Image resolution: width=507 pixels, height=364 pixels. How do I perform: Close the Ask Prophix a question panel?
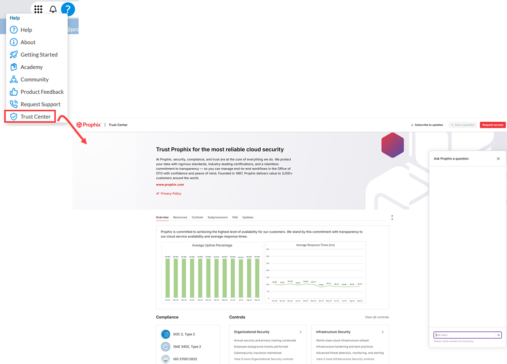(x=498, y=158)
